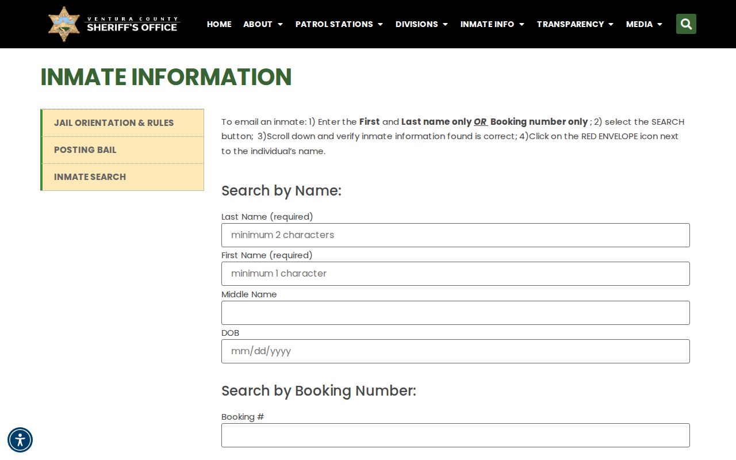Click the 'Search by Name:' heading

coord(281,191)
